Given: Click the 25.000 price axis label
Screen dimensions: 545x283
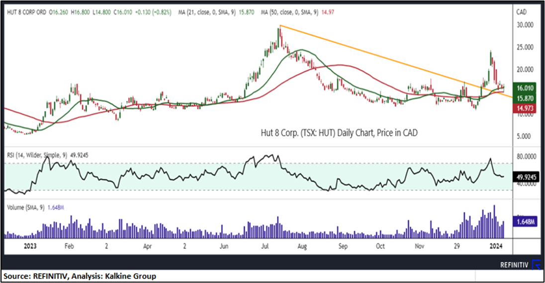Looking at the screenshot, I should tap(525, 47).
